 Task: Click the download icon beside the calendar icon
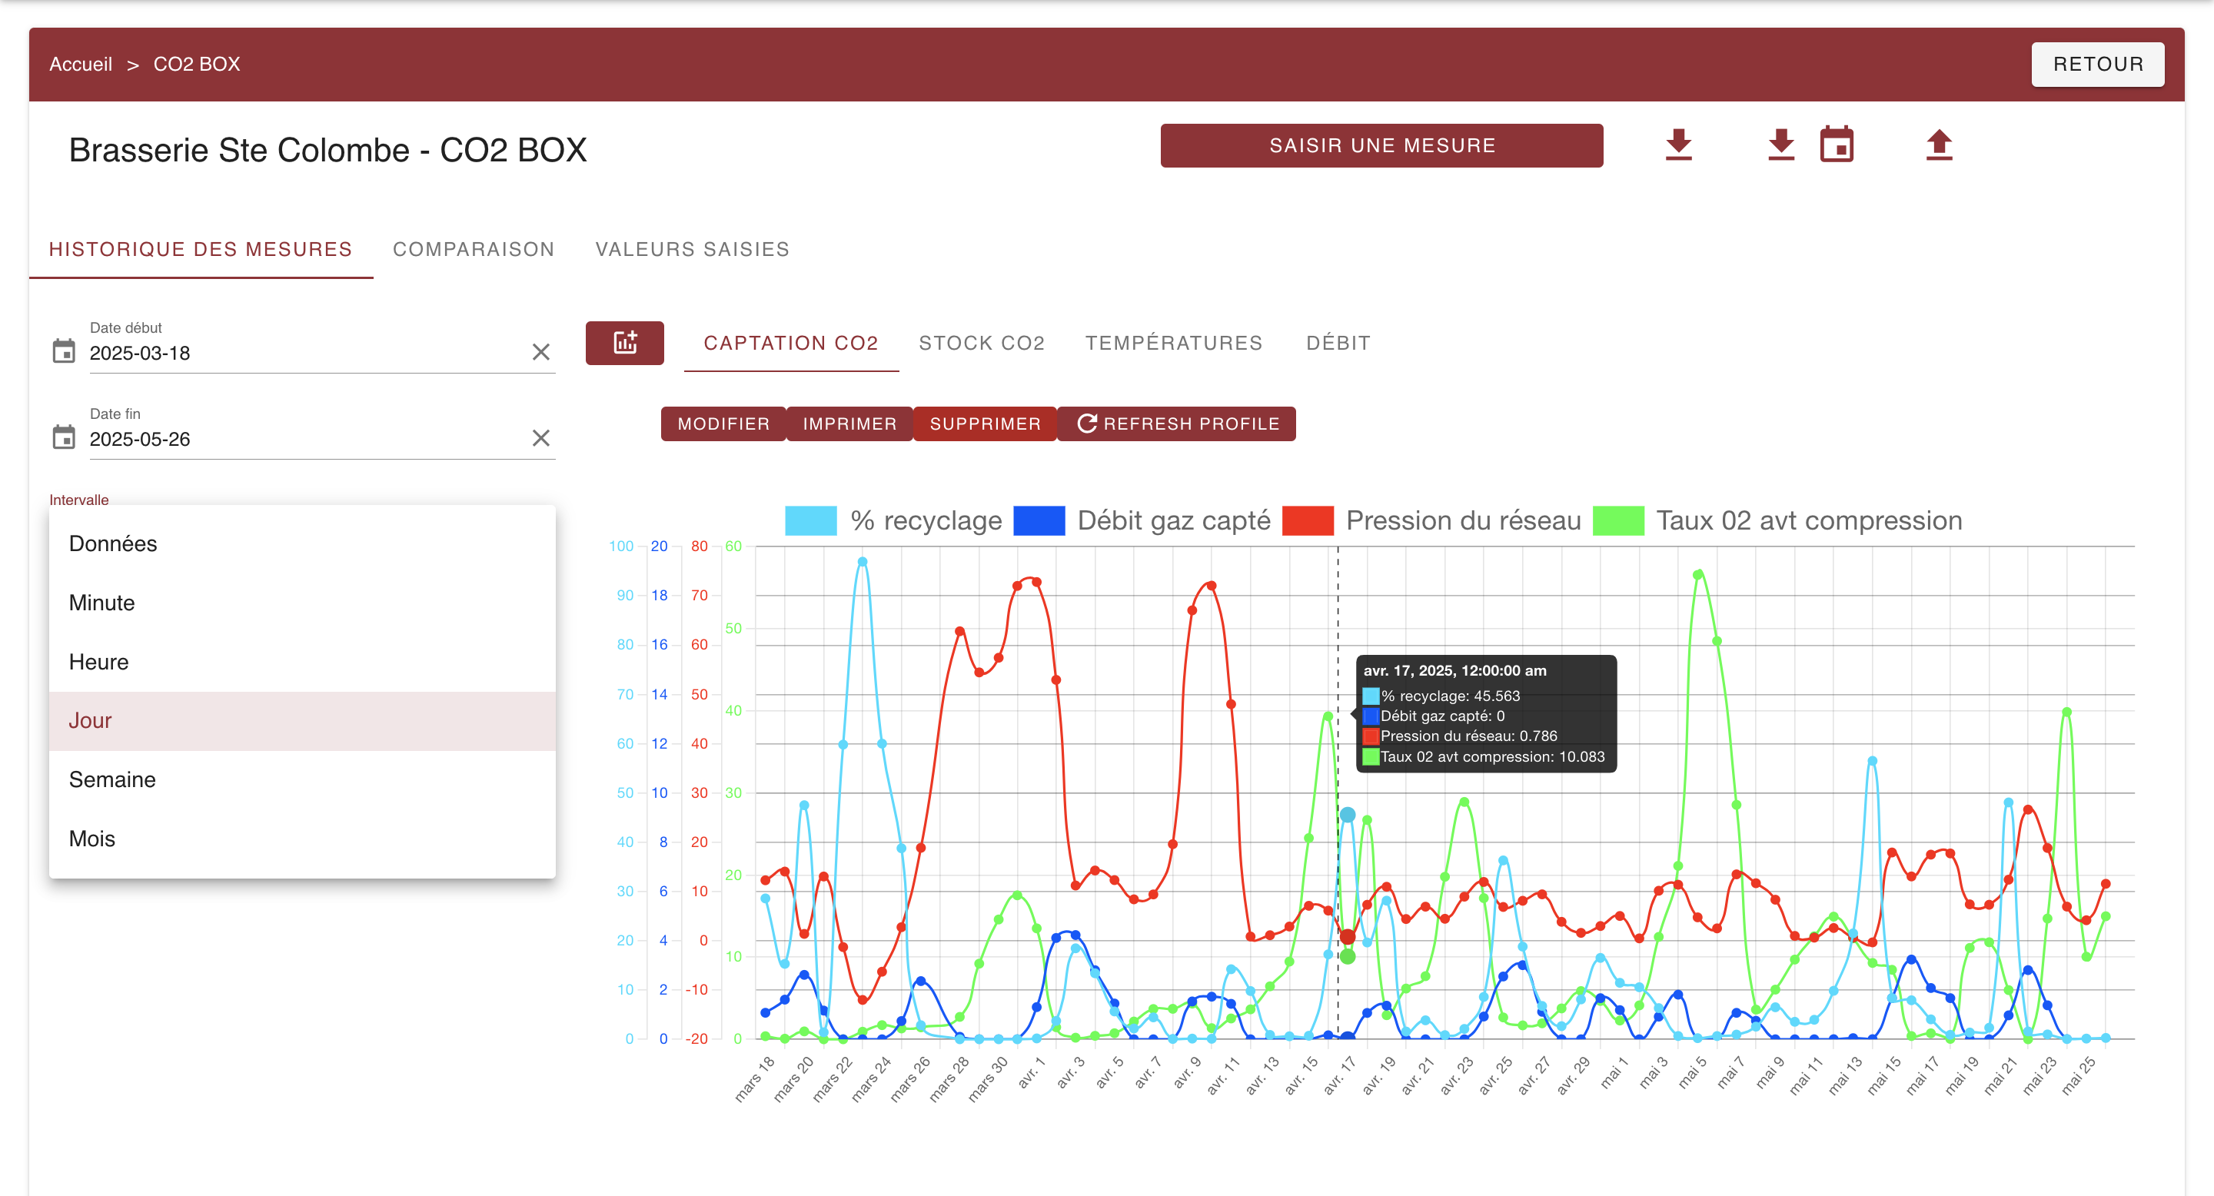click(1781, 145)
